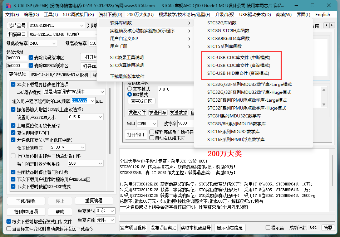Uncheck 清除EEPROM缓冲区 checkbox
The height and width of the screenshot is (237, 340).
click(31, 66)
